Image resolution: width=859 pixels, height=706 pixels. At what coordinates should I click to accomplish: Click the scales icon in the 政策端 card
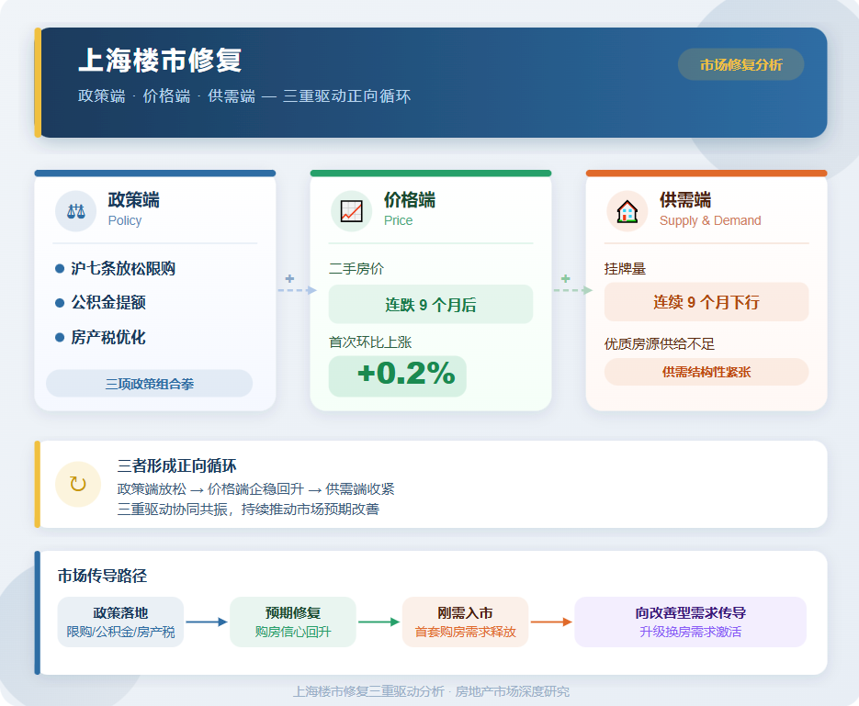click(76, 211)
